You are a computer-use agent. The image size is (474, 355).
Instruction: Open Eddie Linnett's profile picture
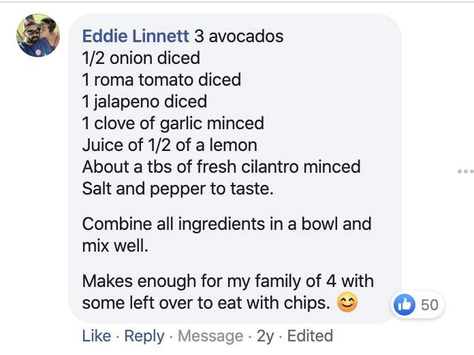coord(38,35)
